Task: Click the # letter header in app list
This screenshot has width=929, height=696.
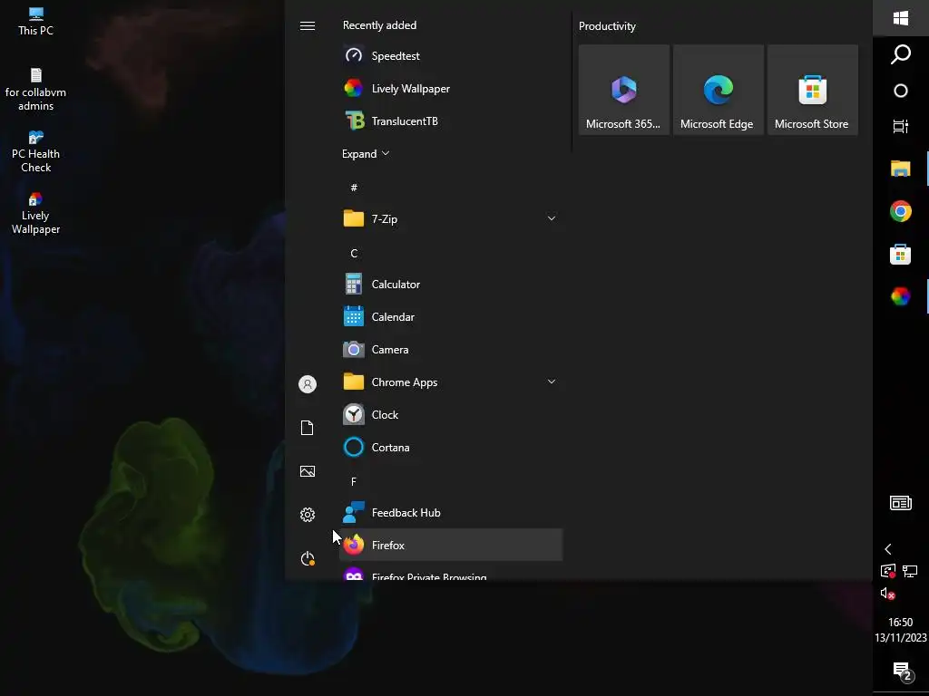Action: click(x=354, y=188)
